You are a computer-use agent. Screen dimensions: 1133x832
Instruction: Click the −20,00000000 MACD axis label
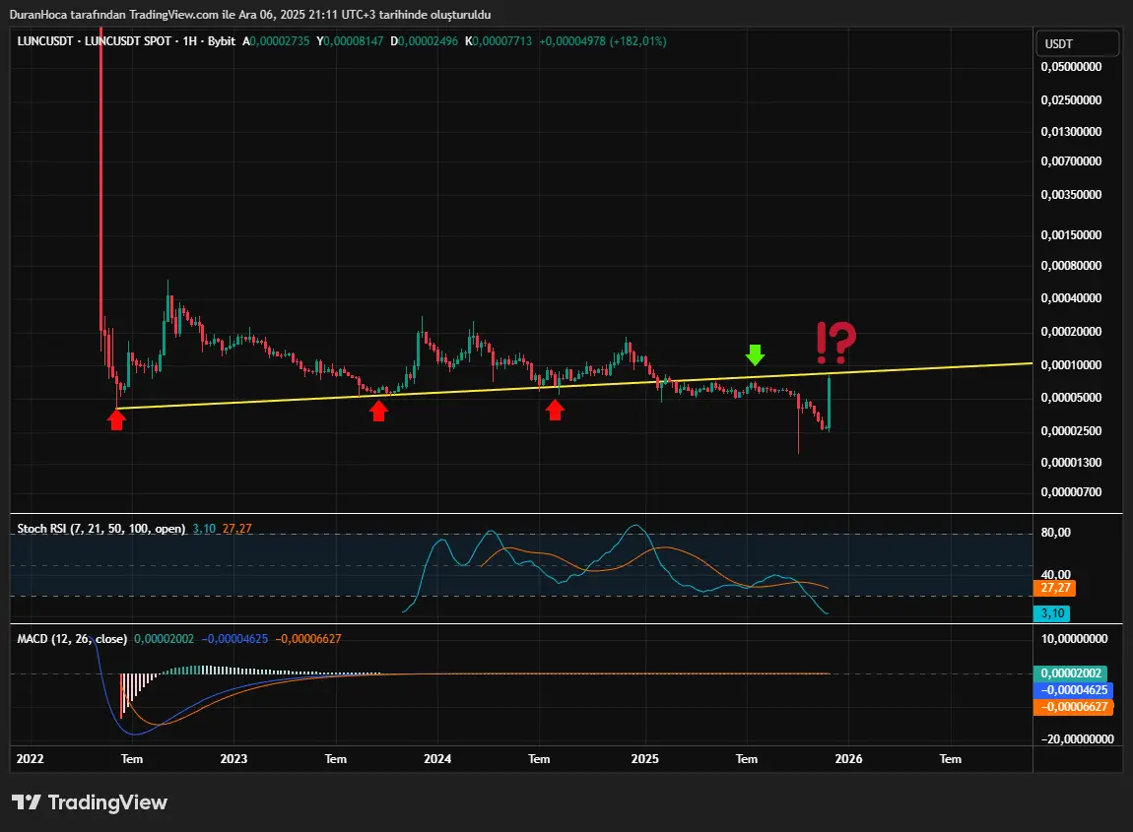(1077, 738)
